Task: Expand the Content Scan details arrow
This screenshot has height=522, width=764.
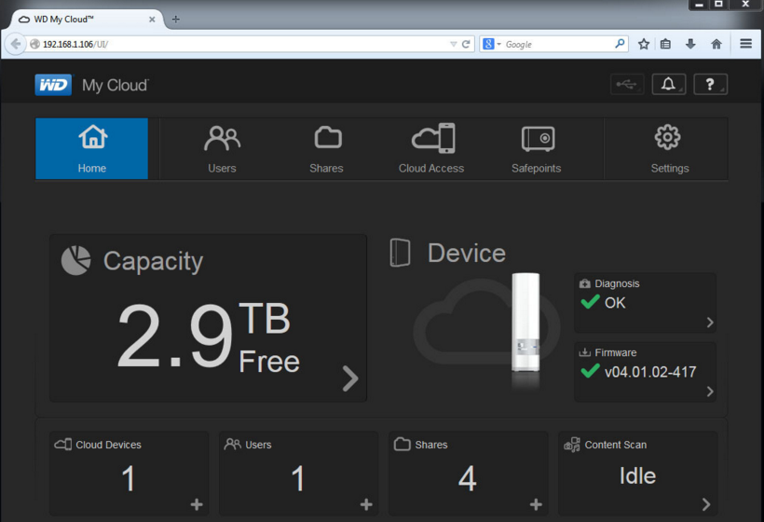Action: point(706,504)
